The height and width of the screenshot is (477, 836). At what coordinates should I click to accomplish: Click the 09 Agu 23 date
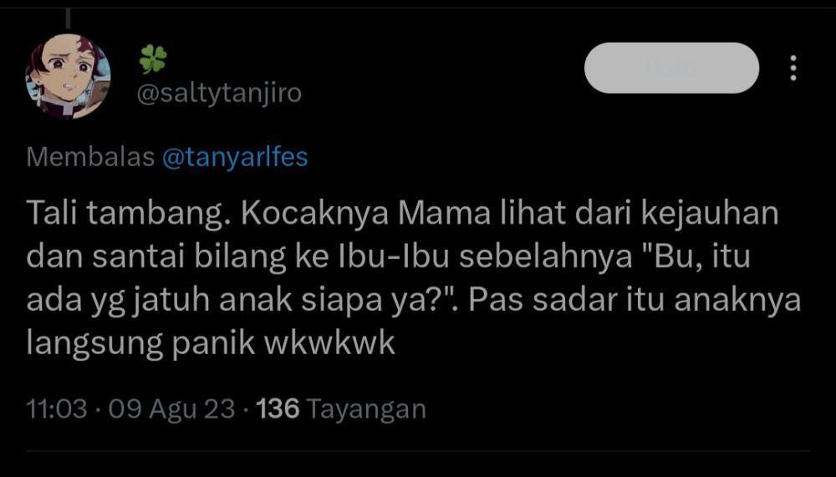(171, 409)
